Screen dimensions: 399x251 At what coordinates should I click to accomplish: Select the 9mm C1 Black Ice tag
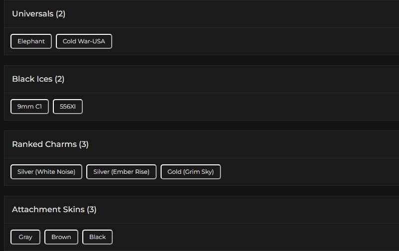pos(29,107)
